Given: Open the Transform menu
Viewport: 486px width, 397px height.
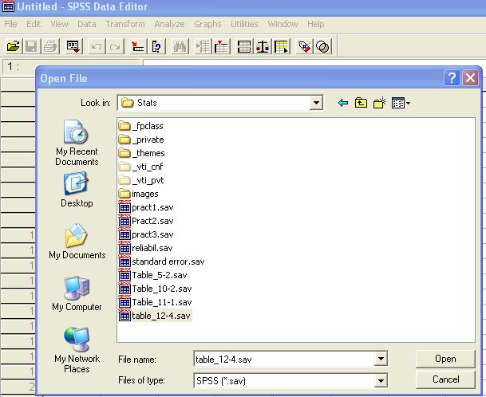Looking at the screenshot, I should pos(125,24).
